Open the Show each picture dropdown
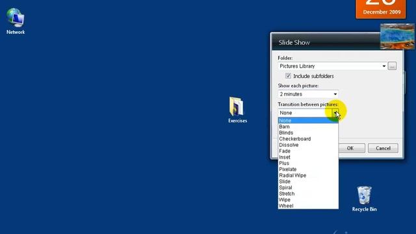Viewport: 416px width, 234px height. pos(308,94)
